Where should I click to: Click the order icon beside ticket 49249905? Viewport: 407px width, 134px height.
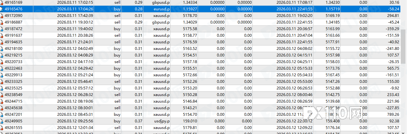(x=2, y=121)
